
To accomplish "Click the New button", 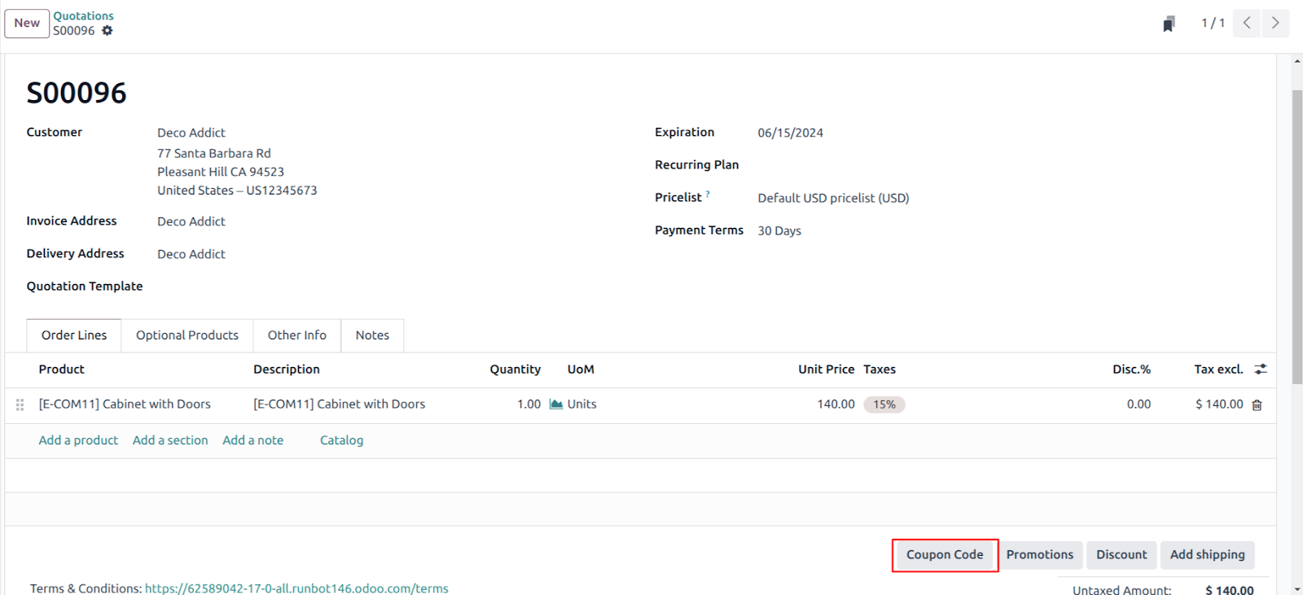I will (x=27, y=23).
